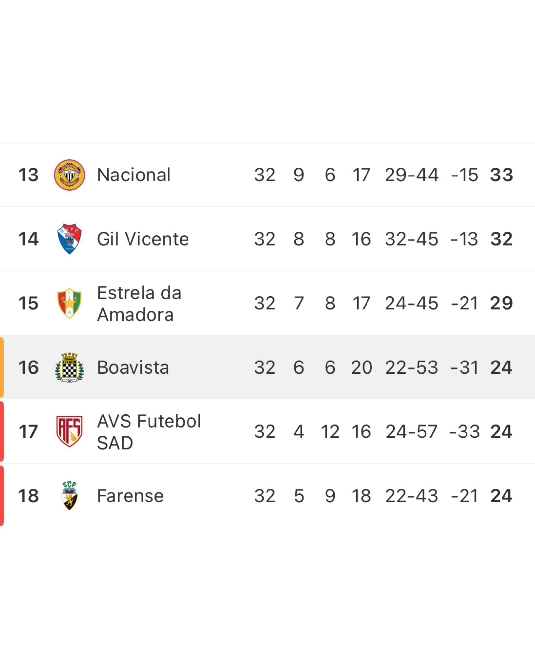Click the orange playoff marker beside Boavista
This screenshot has width=535, height=668.
(2, 367)
